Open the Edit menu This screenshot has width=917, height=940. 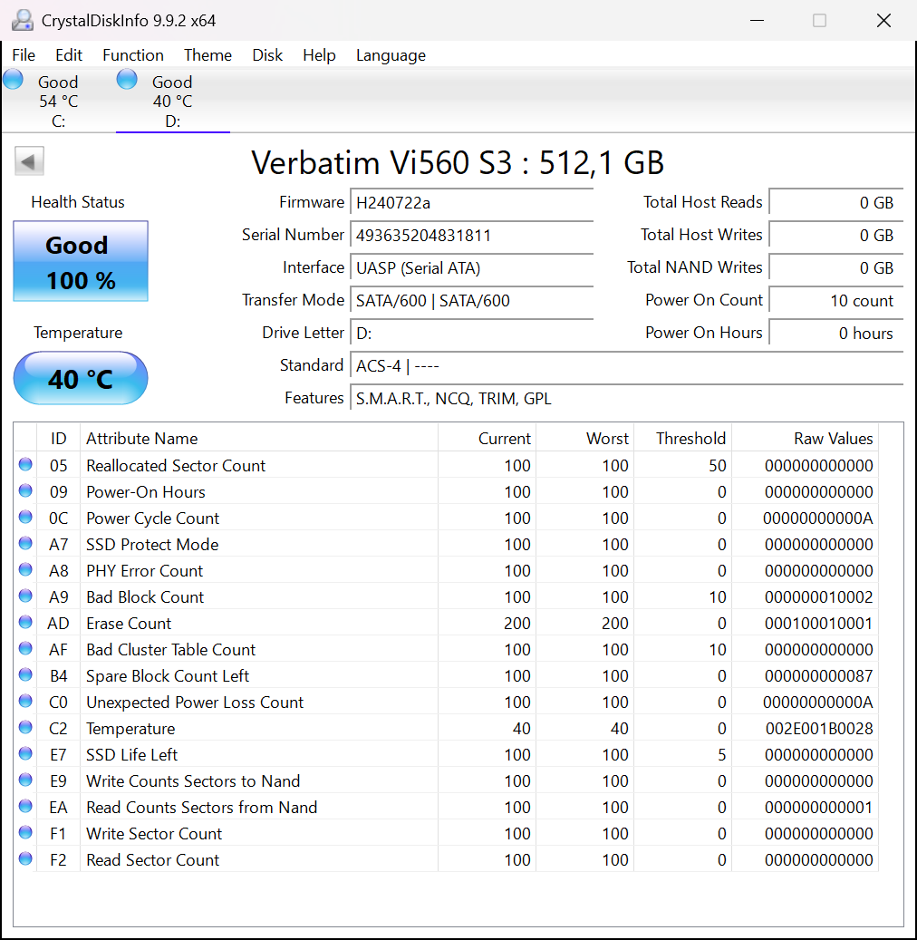(69, 55)
